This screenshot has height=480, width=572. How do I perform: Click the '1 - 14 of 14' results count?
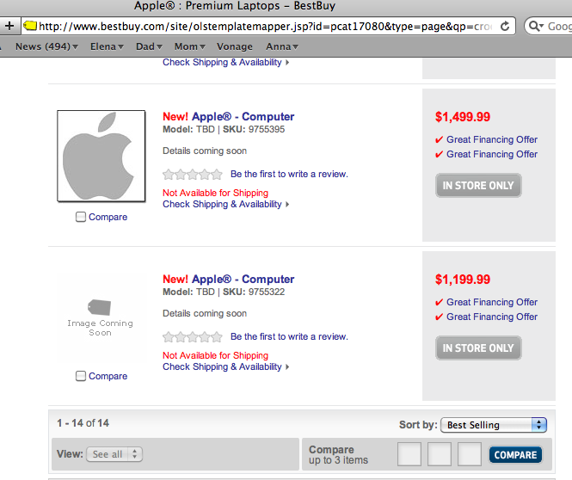[x=83, y=423]
